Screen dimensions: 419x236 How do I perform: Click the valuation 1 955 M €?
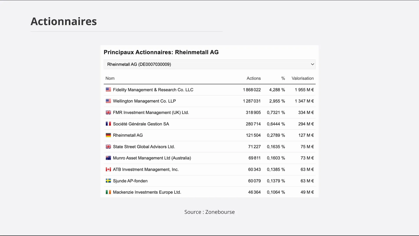click(x=304, y=90)
